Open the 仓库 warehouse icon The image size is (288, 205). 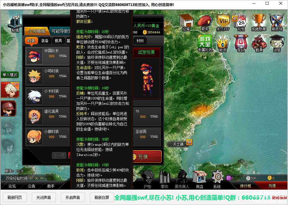coord(186,22)
